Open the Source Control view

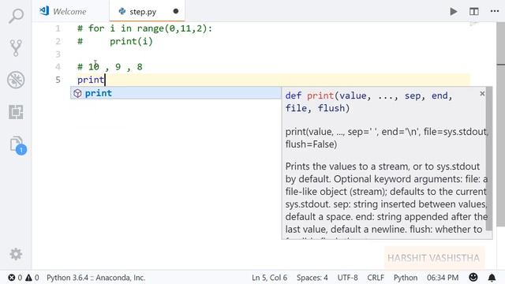(x=16, y=47)
